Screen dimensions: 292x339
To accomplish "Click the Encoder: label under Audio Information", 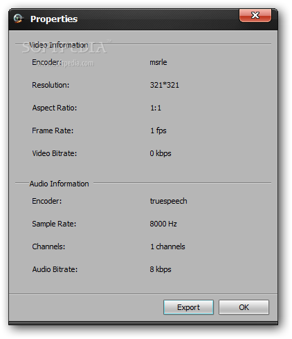I will [x=47, y=201].
